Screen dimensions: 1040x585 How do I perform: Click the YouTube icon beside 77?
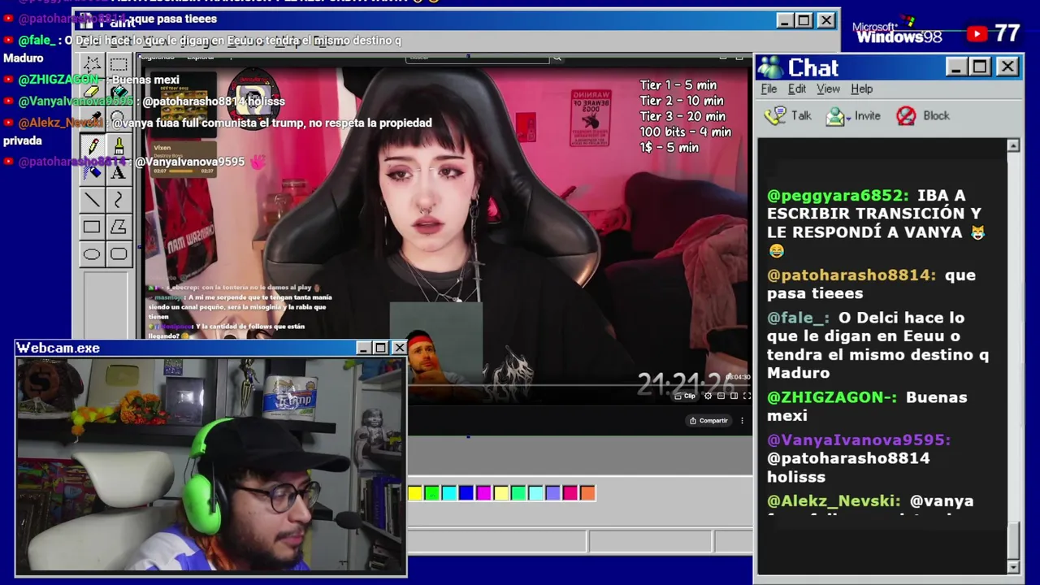click(x=977, y=33)
